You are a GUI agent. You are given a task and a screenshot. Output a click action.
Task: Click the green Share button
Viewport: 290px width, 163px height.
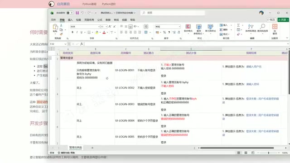283,19
